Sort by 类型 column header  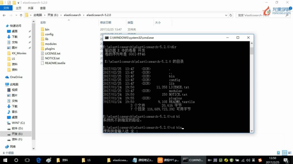pyautogui.click(x=130, y=23)
